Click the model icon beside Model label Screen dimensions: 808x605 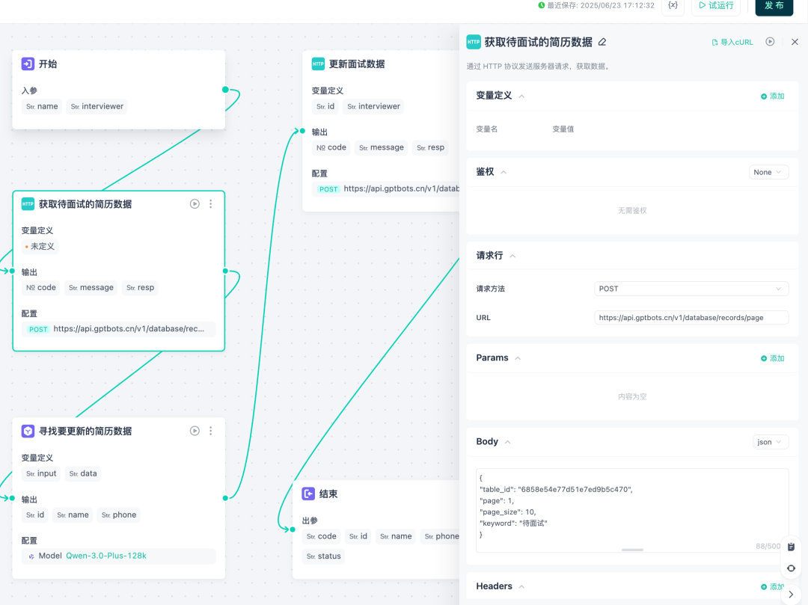pyautogui.click(x=31, y=556)
